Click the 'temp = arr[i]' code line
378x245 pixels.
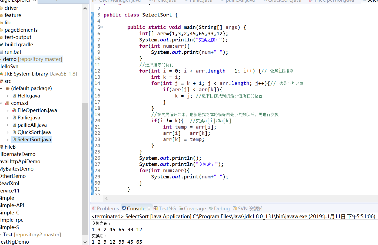pyautogui.click(x=190, y=127)
